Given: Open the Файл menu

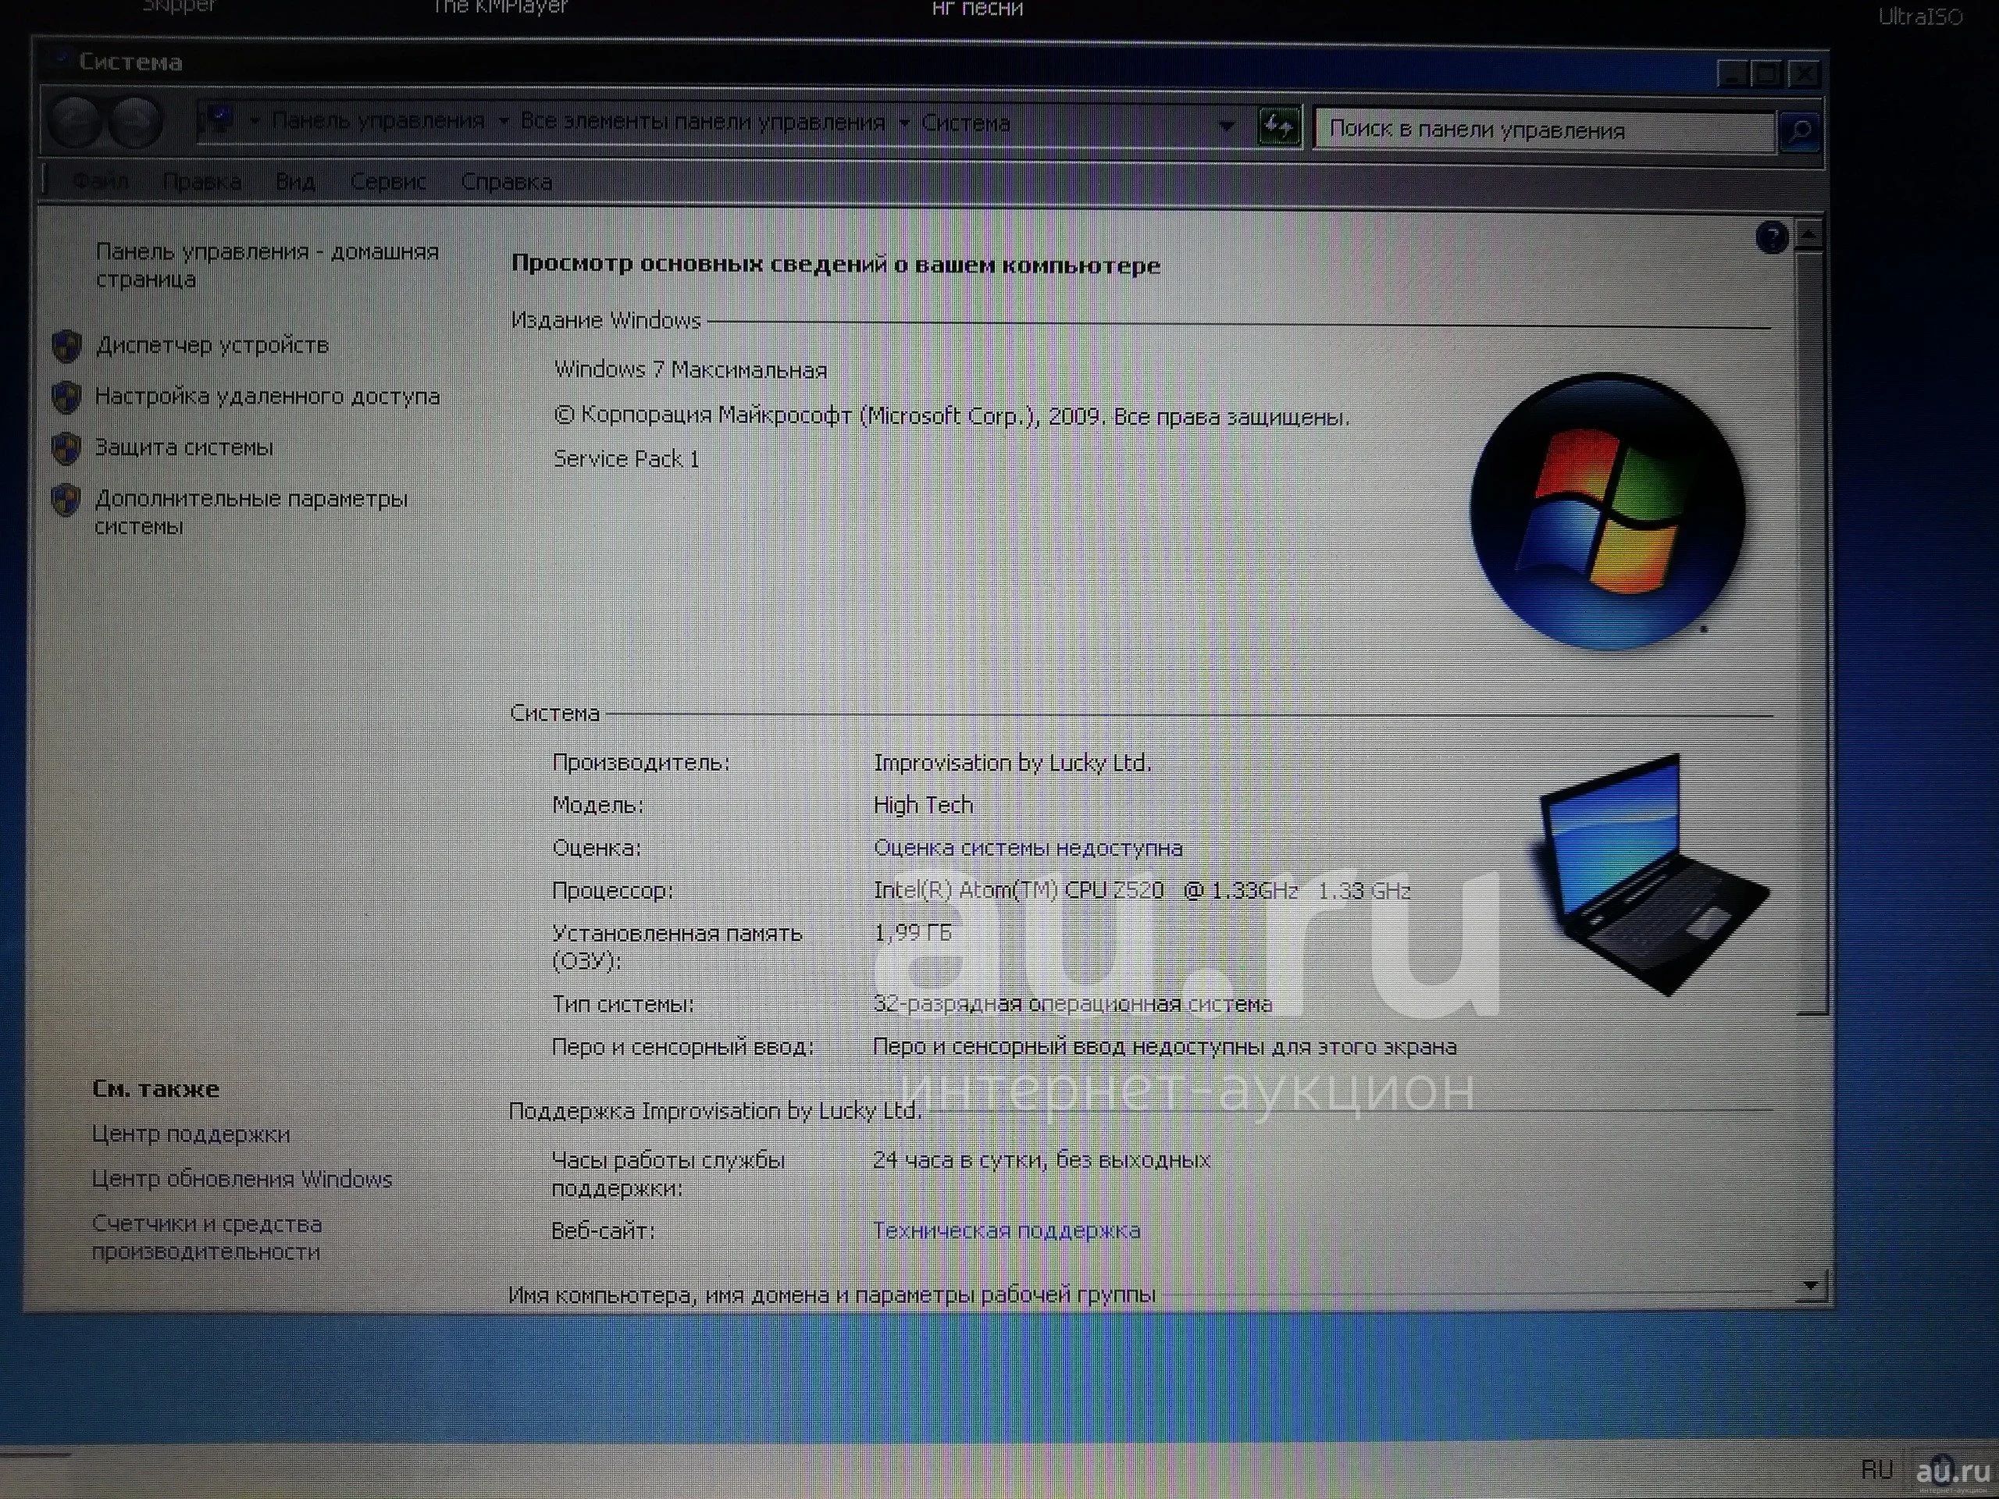Looking at the screenshot, I should click(x=100, y=182).
